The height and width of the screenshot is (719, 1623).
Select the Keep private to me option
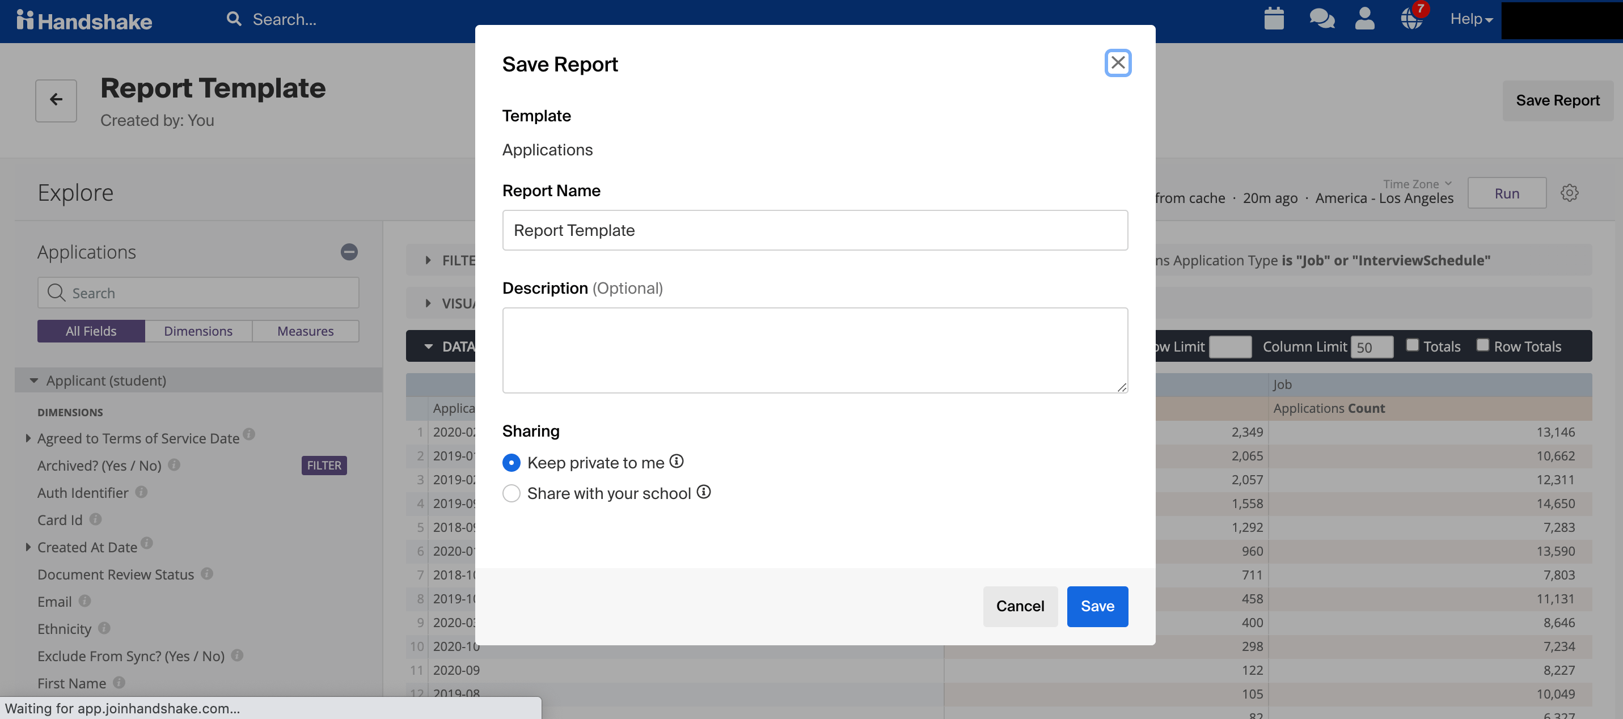click(x=511, y=462)
